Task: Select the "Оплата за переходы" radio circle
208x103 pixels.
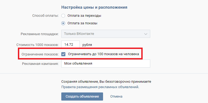Action: 63,16
